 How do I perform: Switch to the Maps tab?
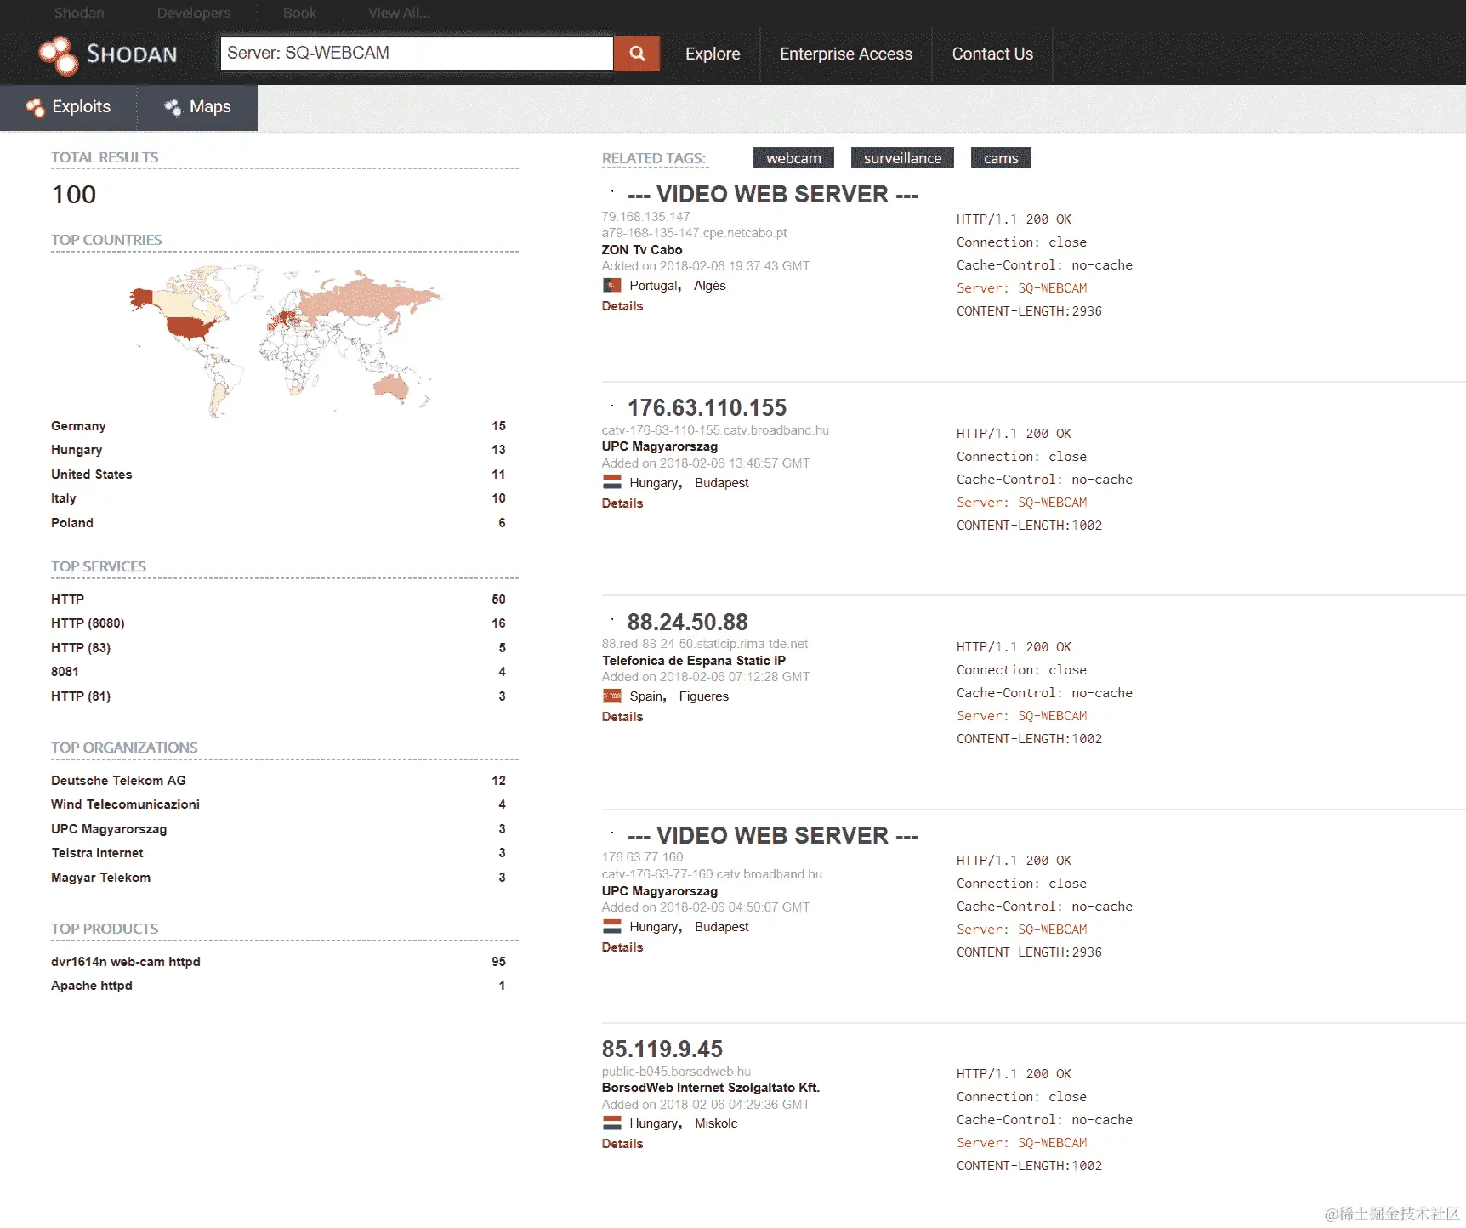(x=198, y=107)
